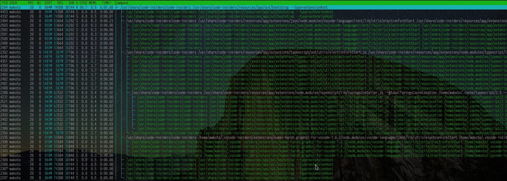The width and height of the screenshot is (507, 181).
Task: Select process row with PID 4448
Action: 253,57
